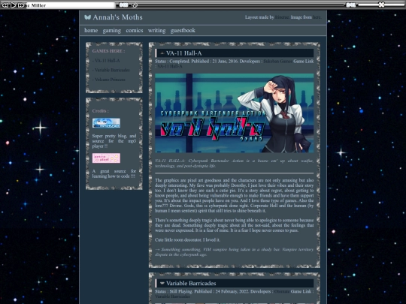The height and width of the screenshot is (304, 406).
Task: Expand the Variable Barricades section arrow
Action: 162,283
